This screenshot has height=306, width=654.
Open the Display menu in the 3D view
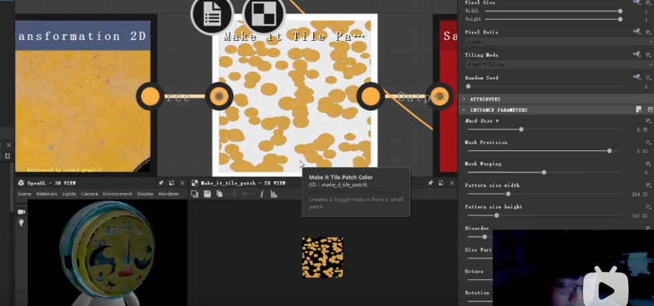pyautogui.click(x=145, y=194)
